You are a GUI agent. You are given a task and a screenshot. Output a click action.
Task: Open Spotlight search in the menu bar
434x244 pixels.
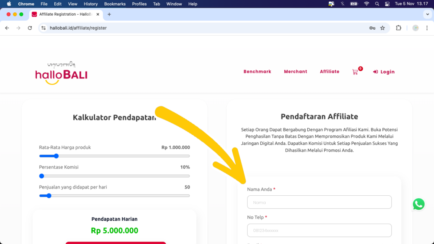[x=377, y=4]
